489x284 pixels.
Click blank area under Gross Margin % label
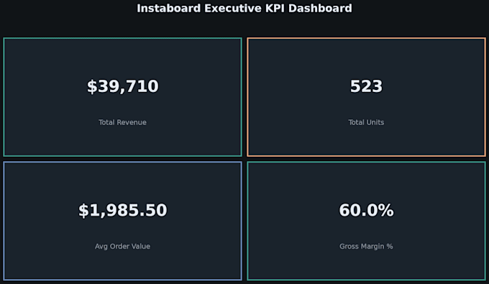pos(366,265)
